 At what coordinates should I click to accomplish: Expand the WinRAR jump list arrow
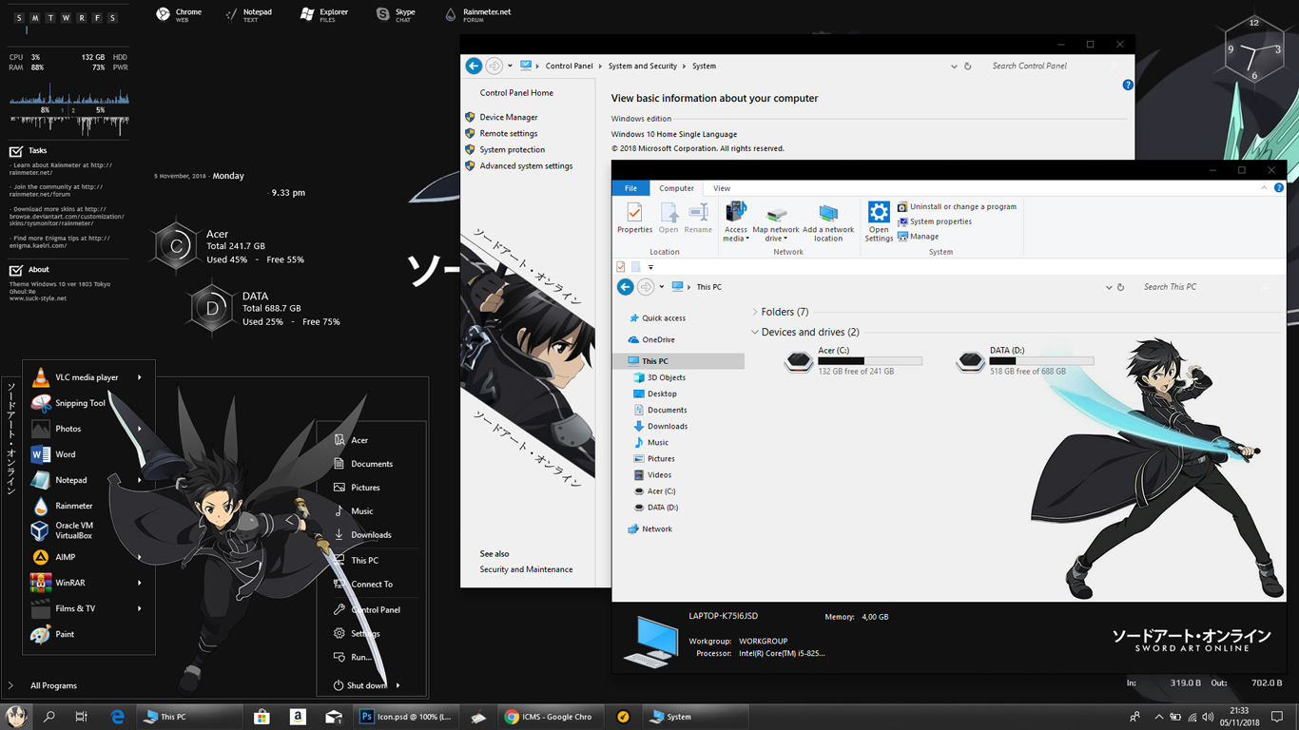point(140,583)
